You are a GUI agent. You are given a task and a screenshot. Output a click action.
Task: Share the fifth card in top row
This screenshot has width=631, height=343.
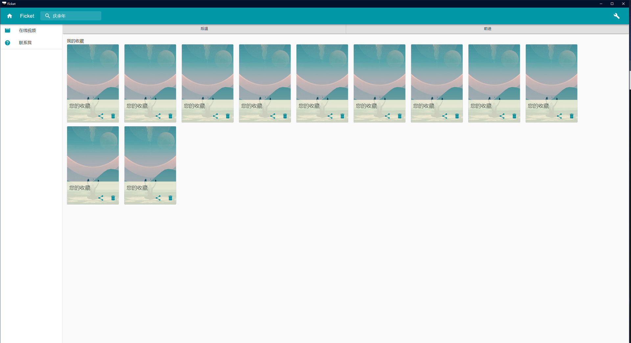point(330,116)
